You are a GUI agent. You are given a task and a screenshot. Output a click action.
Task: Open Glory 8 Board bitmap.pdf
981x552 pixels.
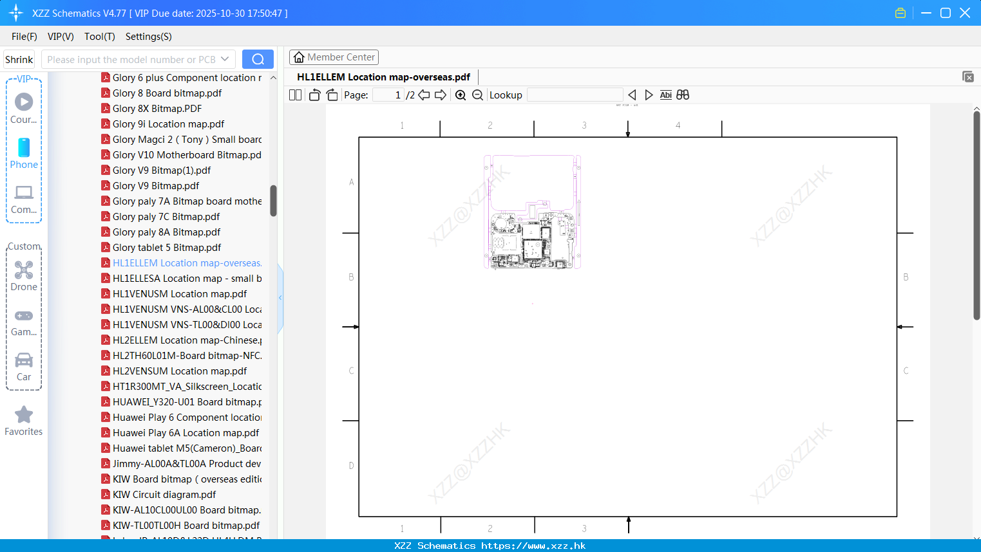(x=161, y=93)
